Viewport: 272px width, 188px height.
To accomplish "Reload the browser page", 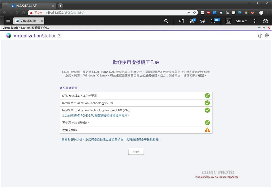I will pyautogui.click(x=17, y=13).
